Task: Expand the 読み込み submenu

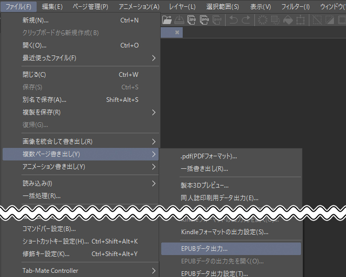Action: click(x=79, y=183)
